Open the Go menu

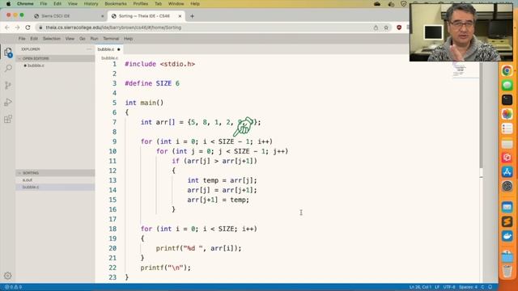click(83, 39)
